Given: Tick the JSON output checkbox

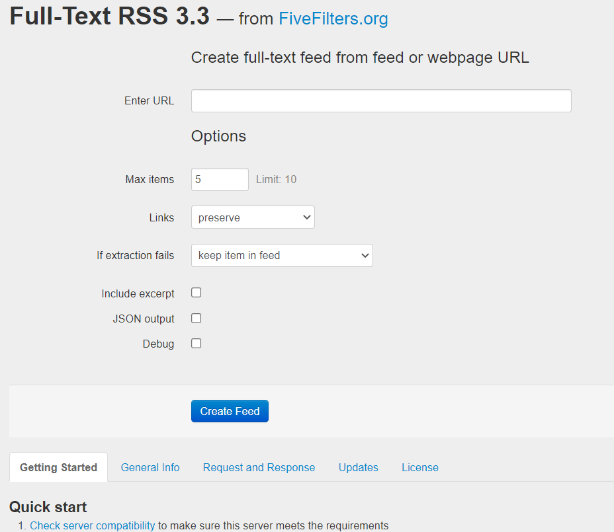Looking at the screenshot, I should tap(197, 319).
